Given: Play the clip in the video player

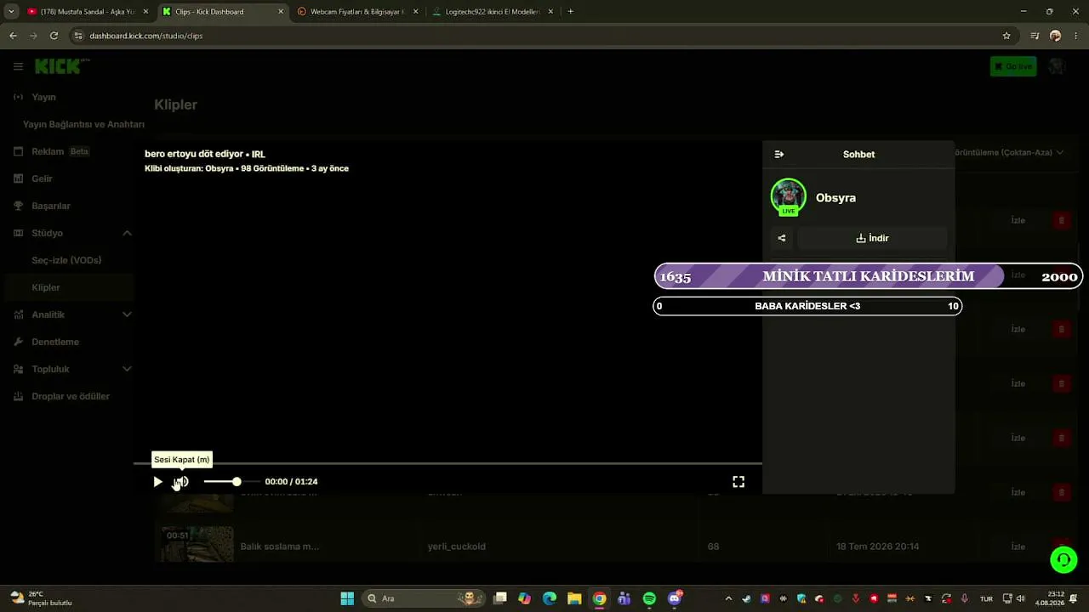Looking at the screenshot, I should tap(157, 482).
